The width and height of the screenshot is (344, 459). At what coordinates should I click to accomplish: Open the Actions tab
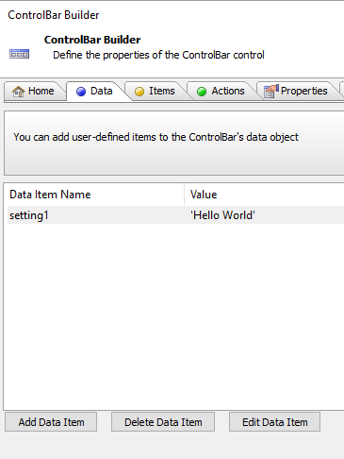221,91
